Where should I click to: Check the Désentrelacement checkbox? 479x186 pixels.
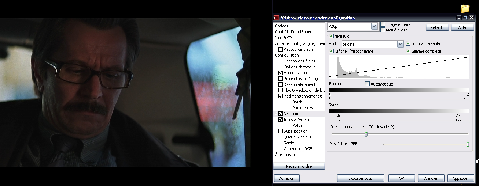pyautogui.click(x=280, y=84)
